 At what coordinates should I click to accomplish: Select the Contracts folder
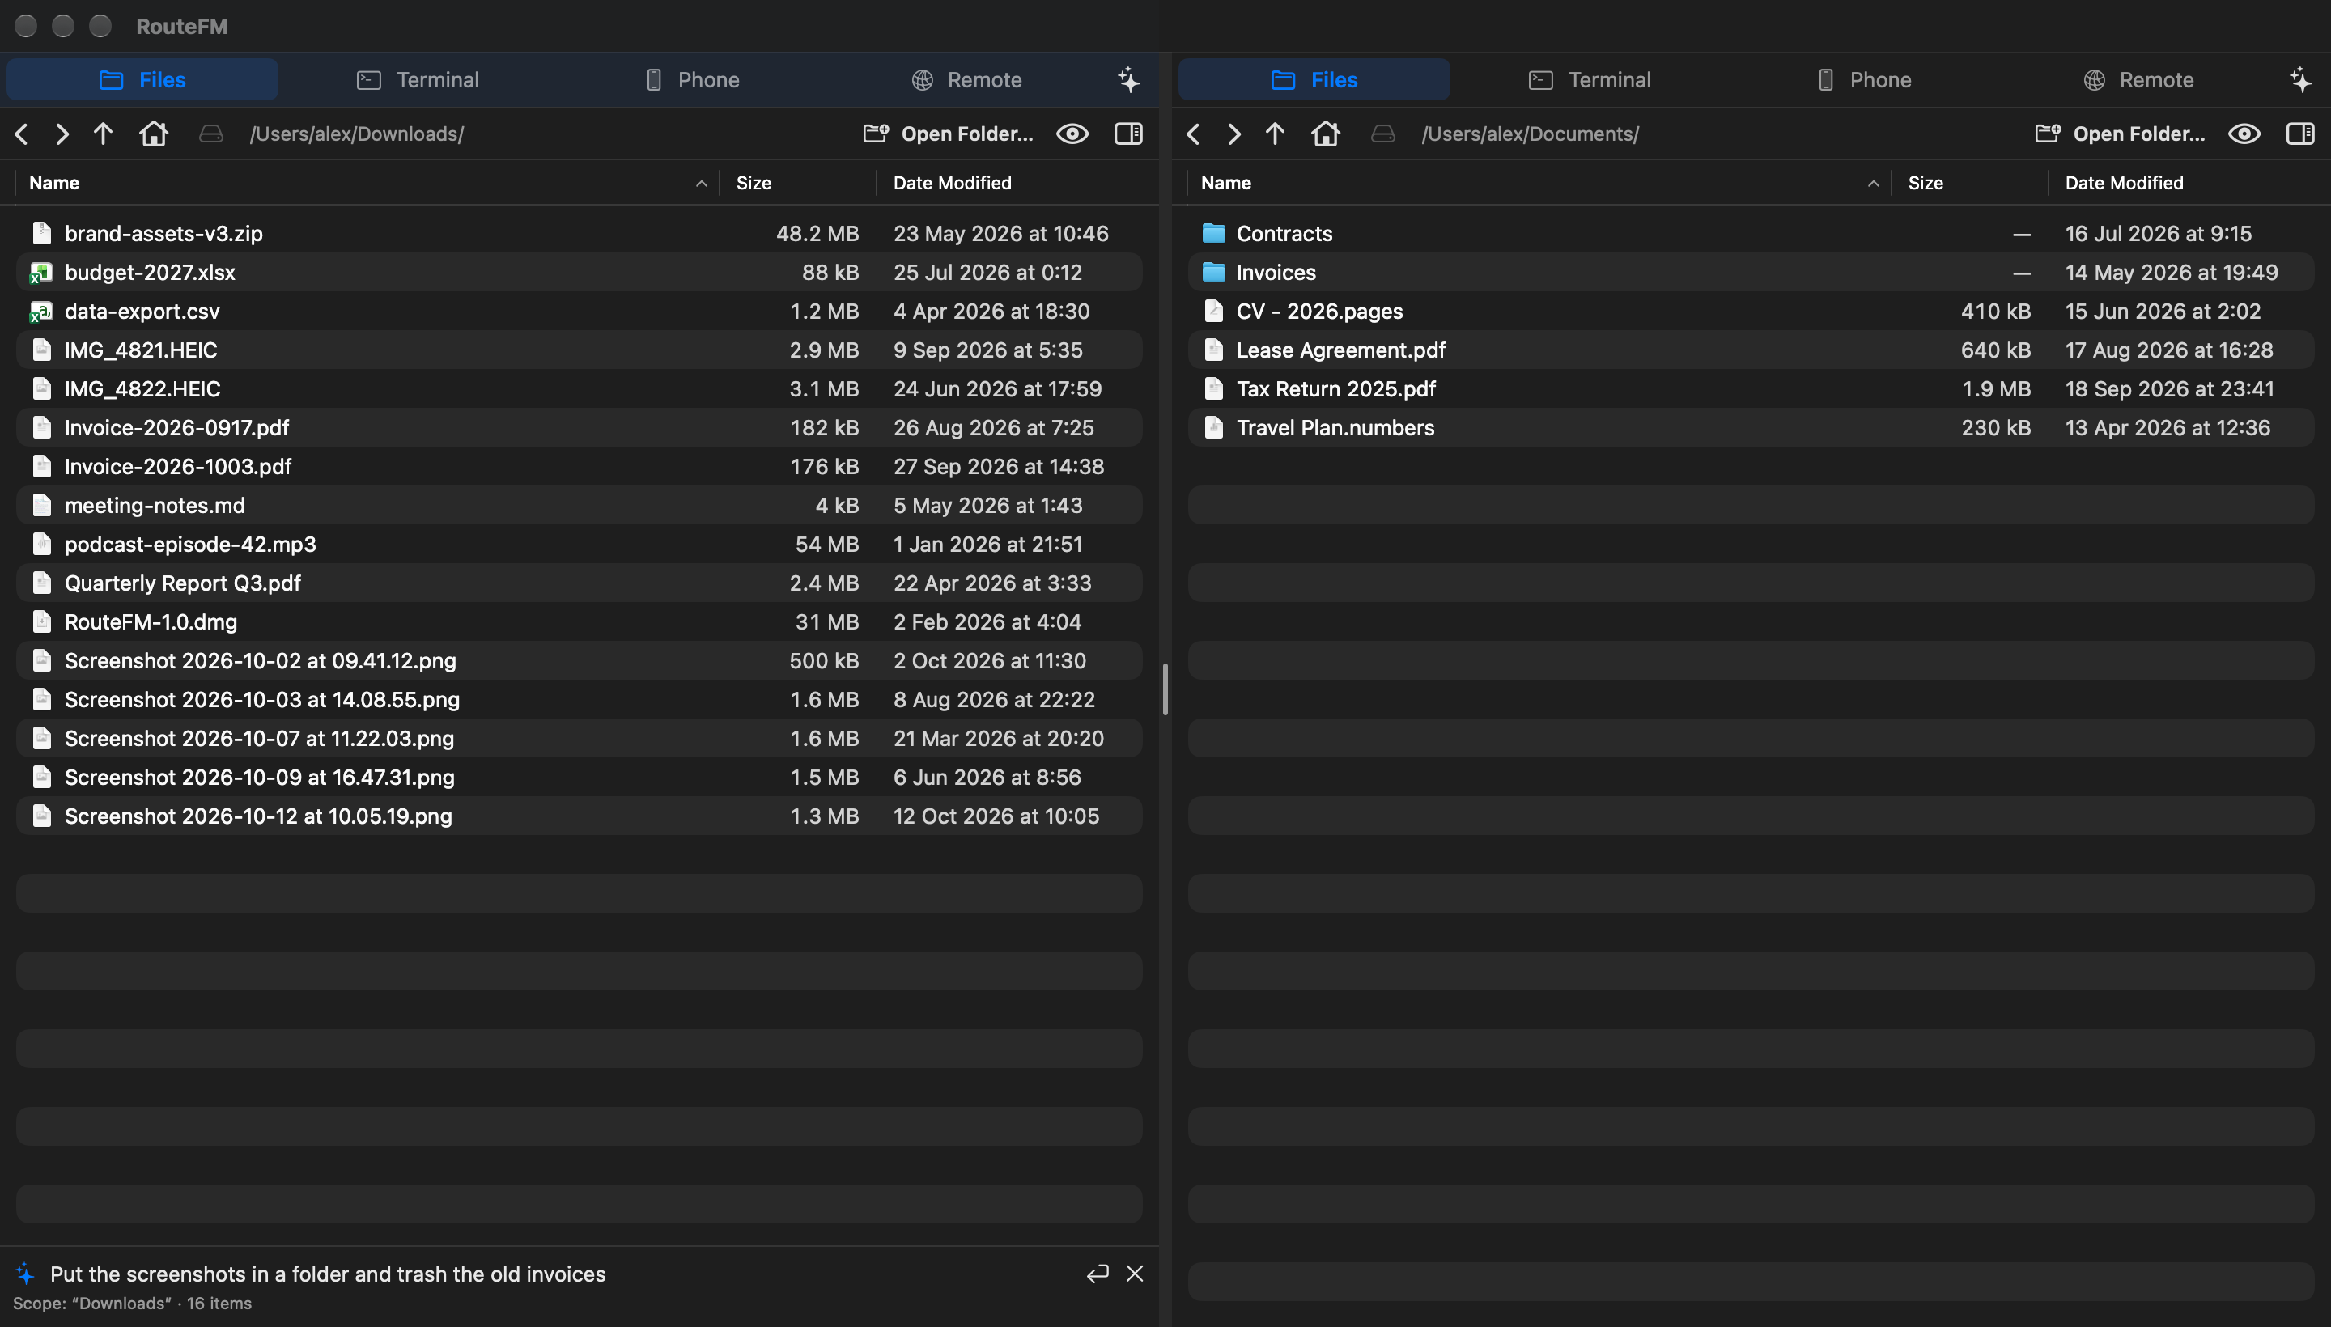pos(1751,233)
